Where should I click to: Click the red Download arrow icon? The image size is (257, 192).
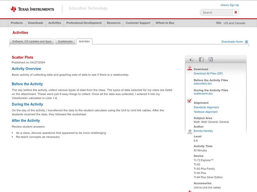click(x=190, y=68)
